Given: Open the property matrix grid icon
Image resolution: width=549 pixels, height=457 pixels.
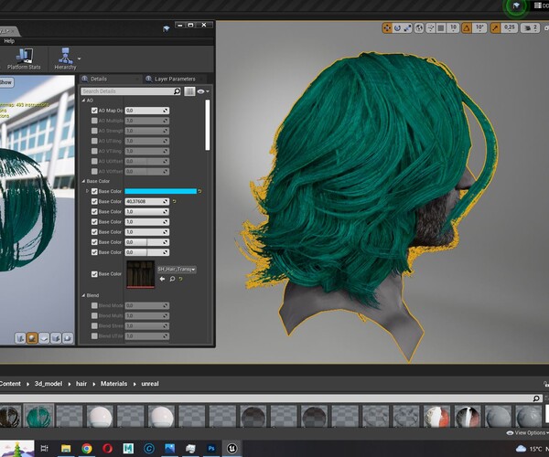Looking at the screenshot, I should (x=189, y=91).
